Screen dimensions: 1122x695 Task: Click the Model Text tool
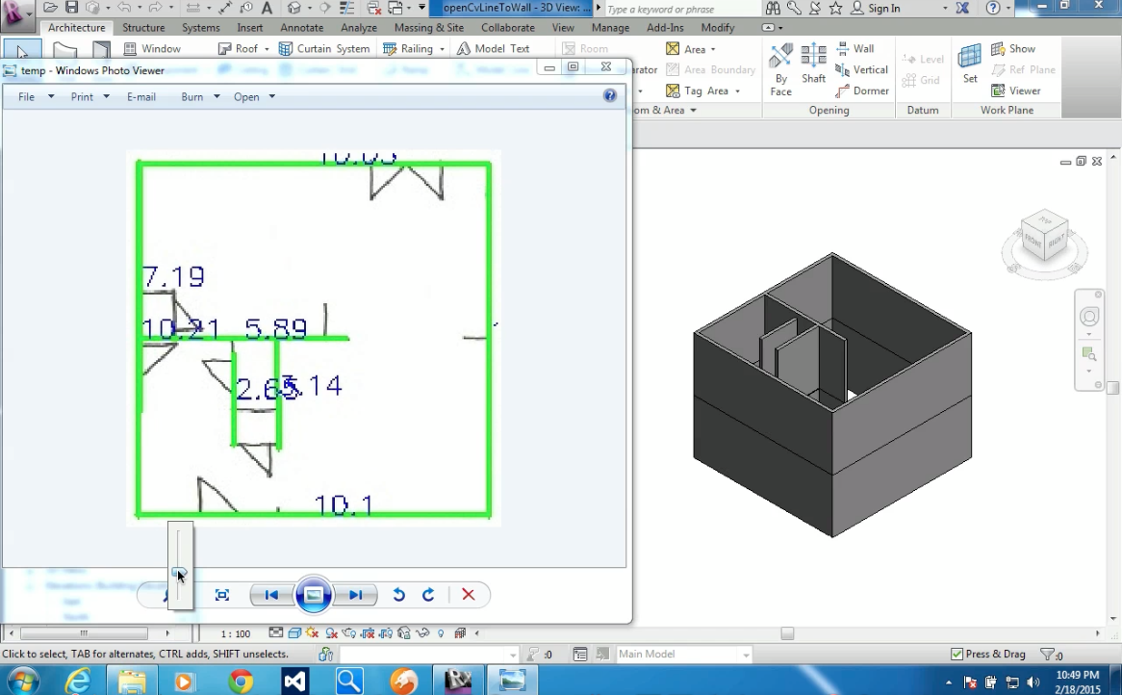497,48
